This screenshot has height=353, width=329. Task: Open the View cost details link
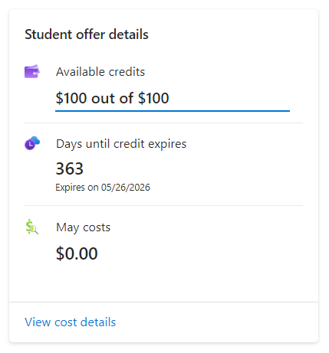tap(71, 322)
